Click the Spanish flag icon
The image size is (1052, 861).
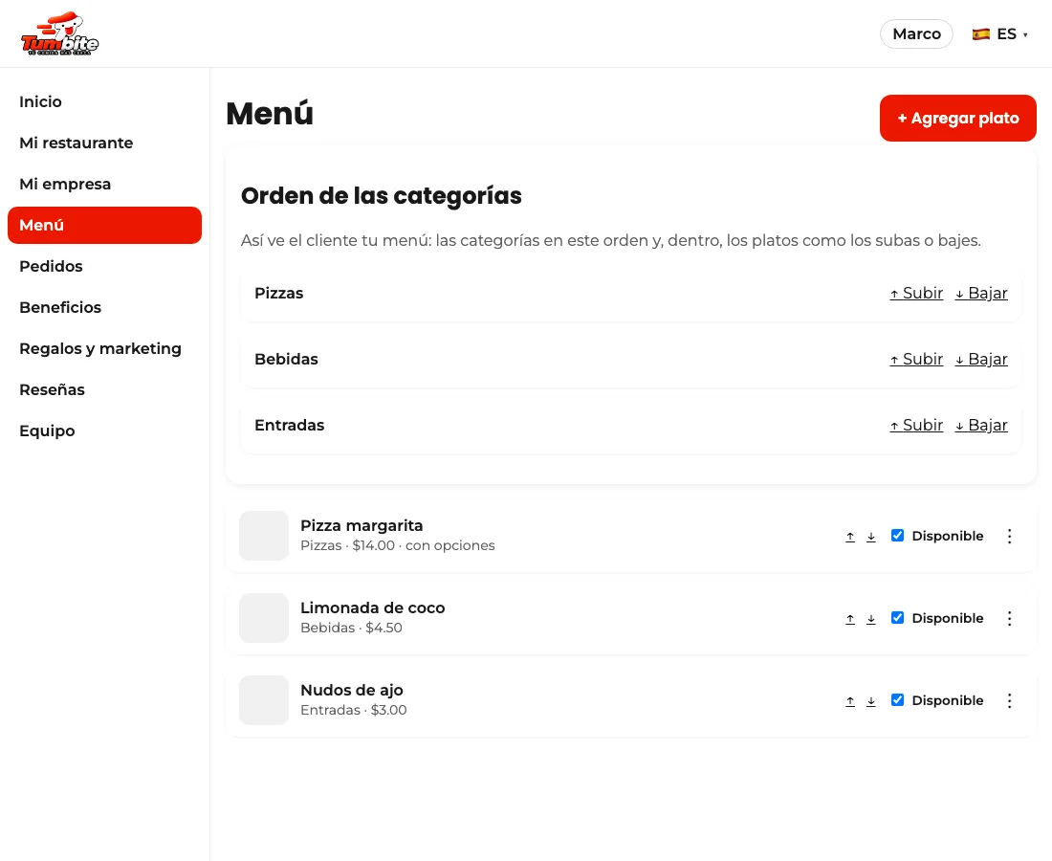pos(981,34)
